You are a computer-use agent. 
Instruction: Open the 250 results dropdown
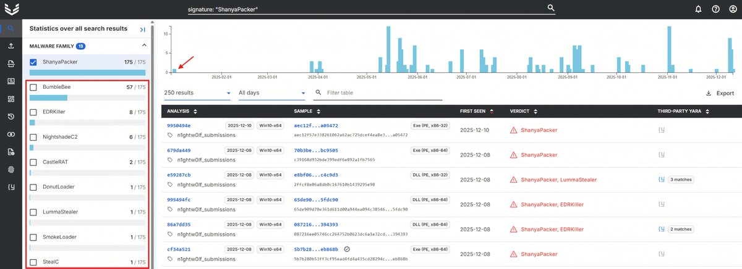pyautogui.click(x=197, y=93)
